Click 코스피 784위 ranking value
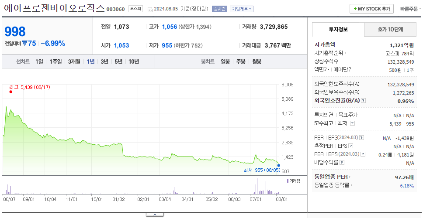This screenshot has width=423, height=218. coord(400,53)
